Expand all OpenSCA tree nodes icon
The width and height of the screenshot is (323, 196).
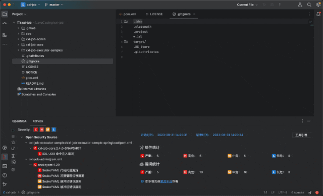[x=13, y=156]
